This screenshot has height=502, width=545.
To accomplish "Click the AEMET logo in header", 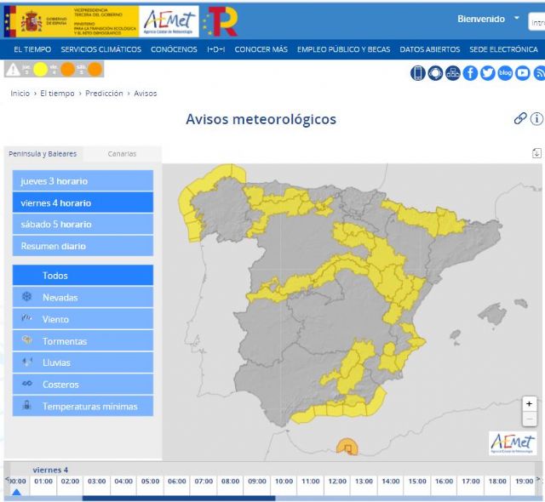I will tap(169, 21).
